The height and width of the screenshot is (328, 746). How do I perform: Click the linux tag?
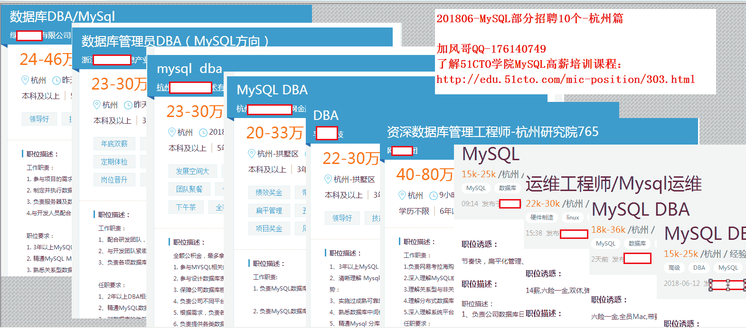coord(573,218)
